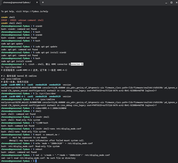Image resolution: width=178 pixels, height=163 pixels.
Task: Click 'video=HDMI-A-1:2880x1620@60' command text
Action: click(51, 108)
